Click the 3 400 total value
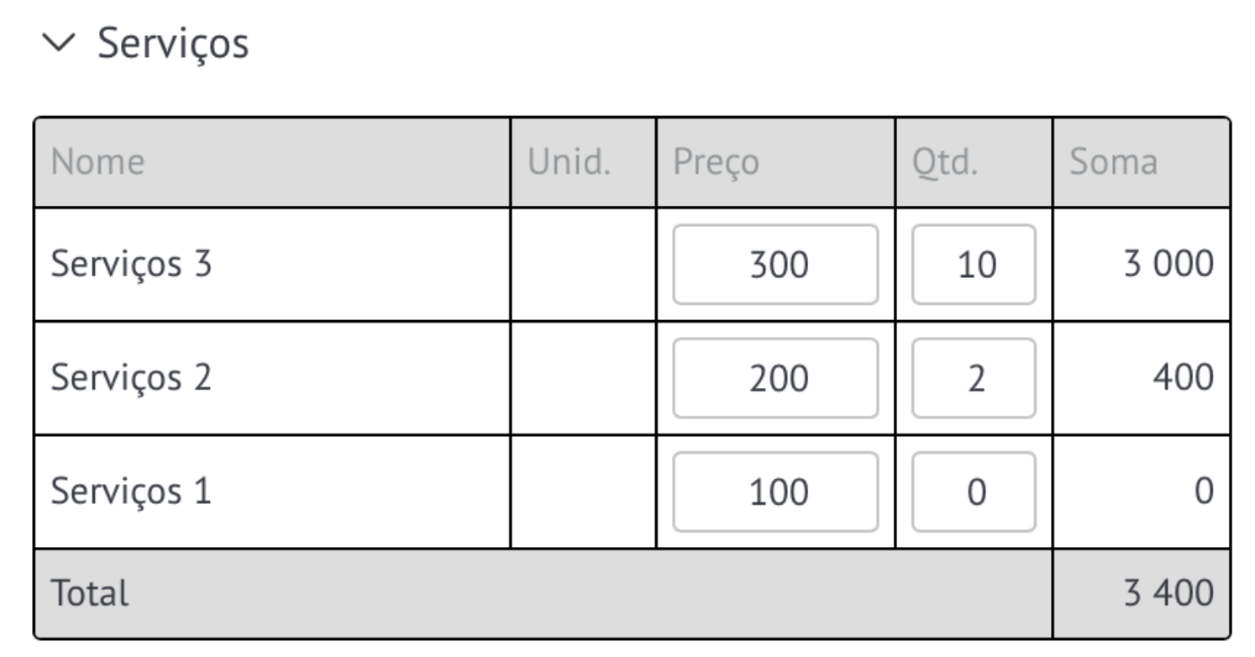Image resolution: width=1255 pixels, height=657 pixels. pos(1168,594)
